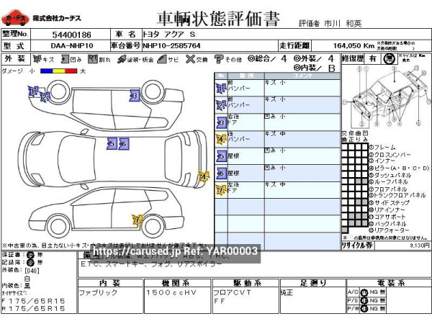Open the carused.jp watermark link
The height and width of the screenshot is (324, 432).
click(175, 251)
